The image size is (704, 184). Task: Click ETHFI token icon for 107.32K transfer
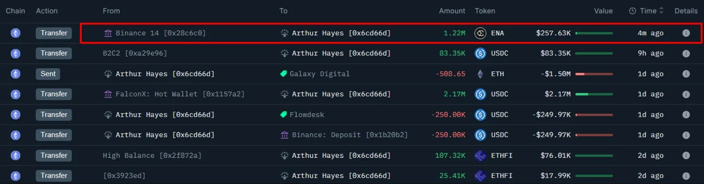click(x=480, y=156)
